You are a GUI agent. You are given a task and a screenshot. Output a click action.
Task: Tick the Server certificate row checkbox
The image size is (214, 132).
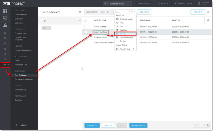click(x=86, y=27)
